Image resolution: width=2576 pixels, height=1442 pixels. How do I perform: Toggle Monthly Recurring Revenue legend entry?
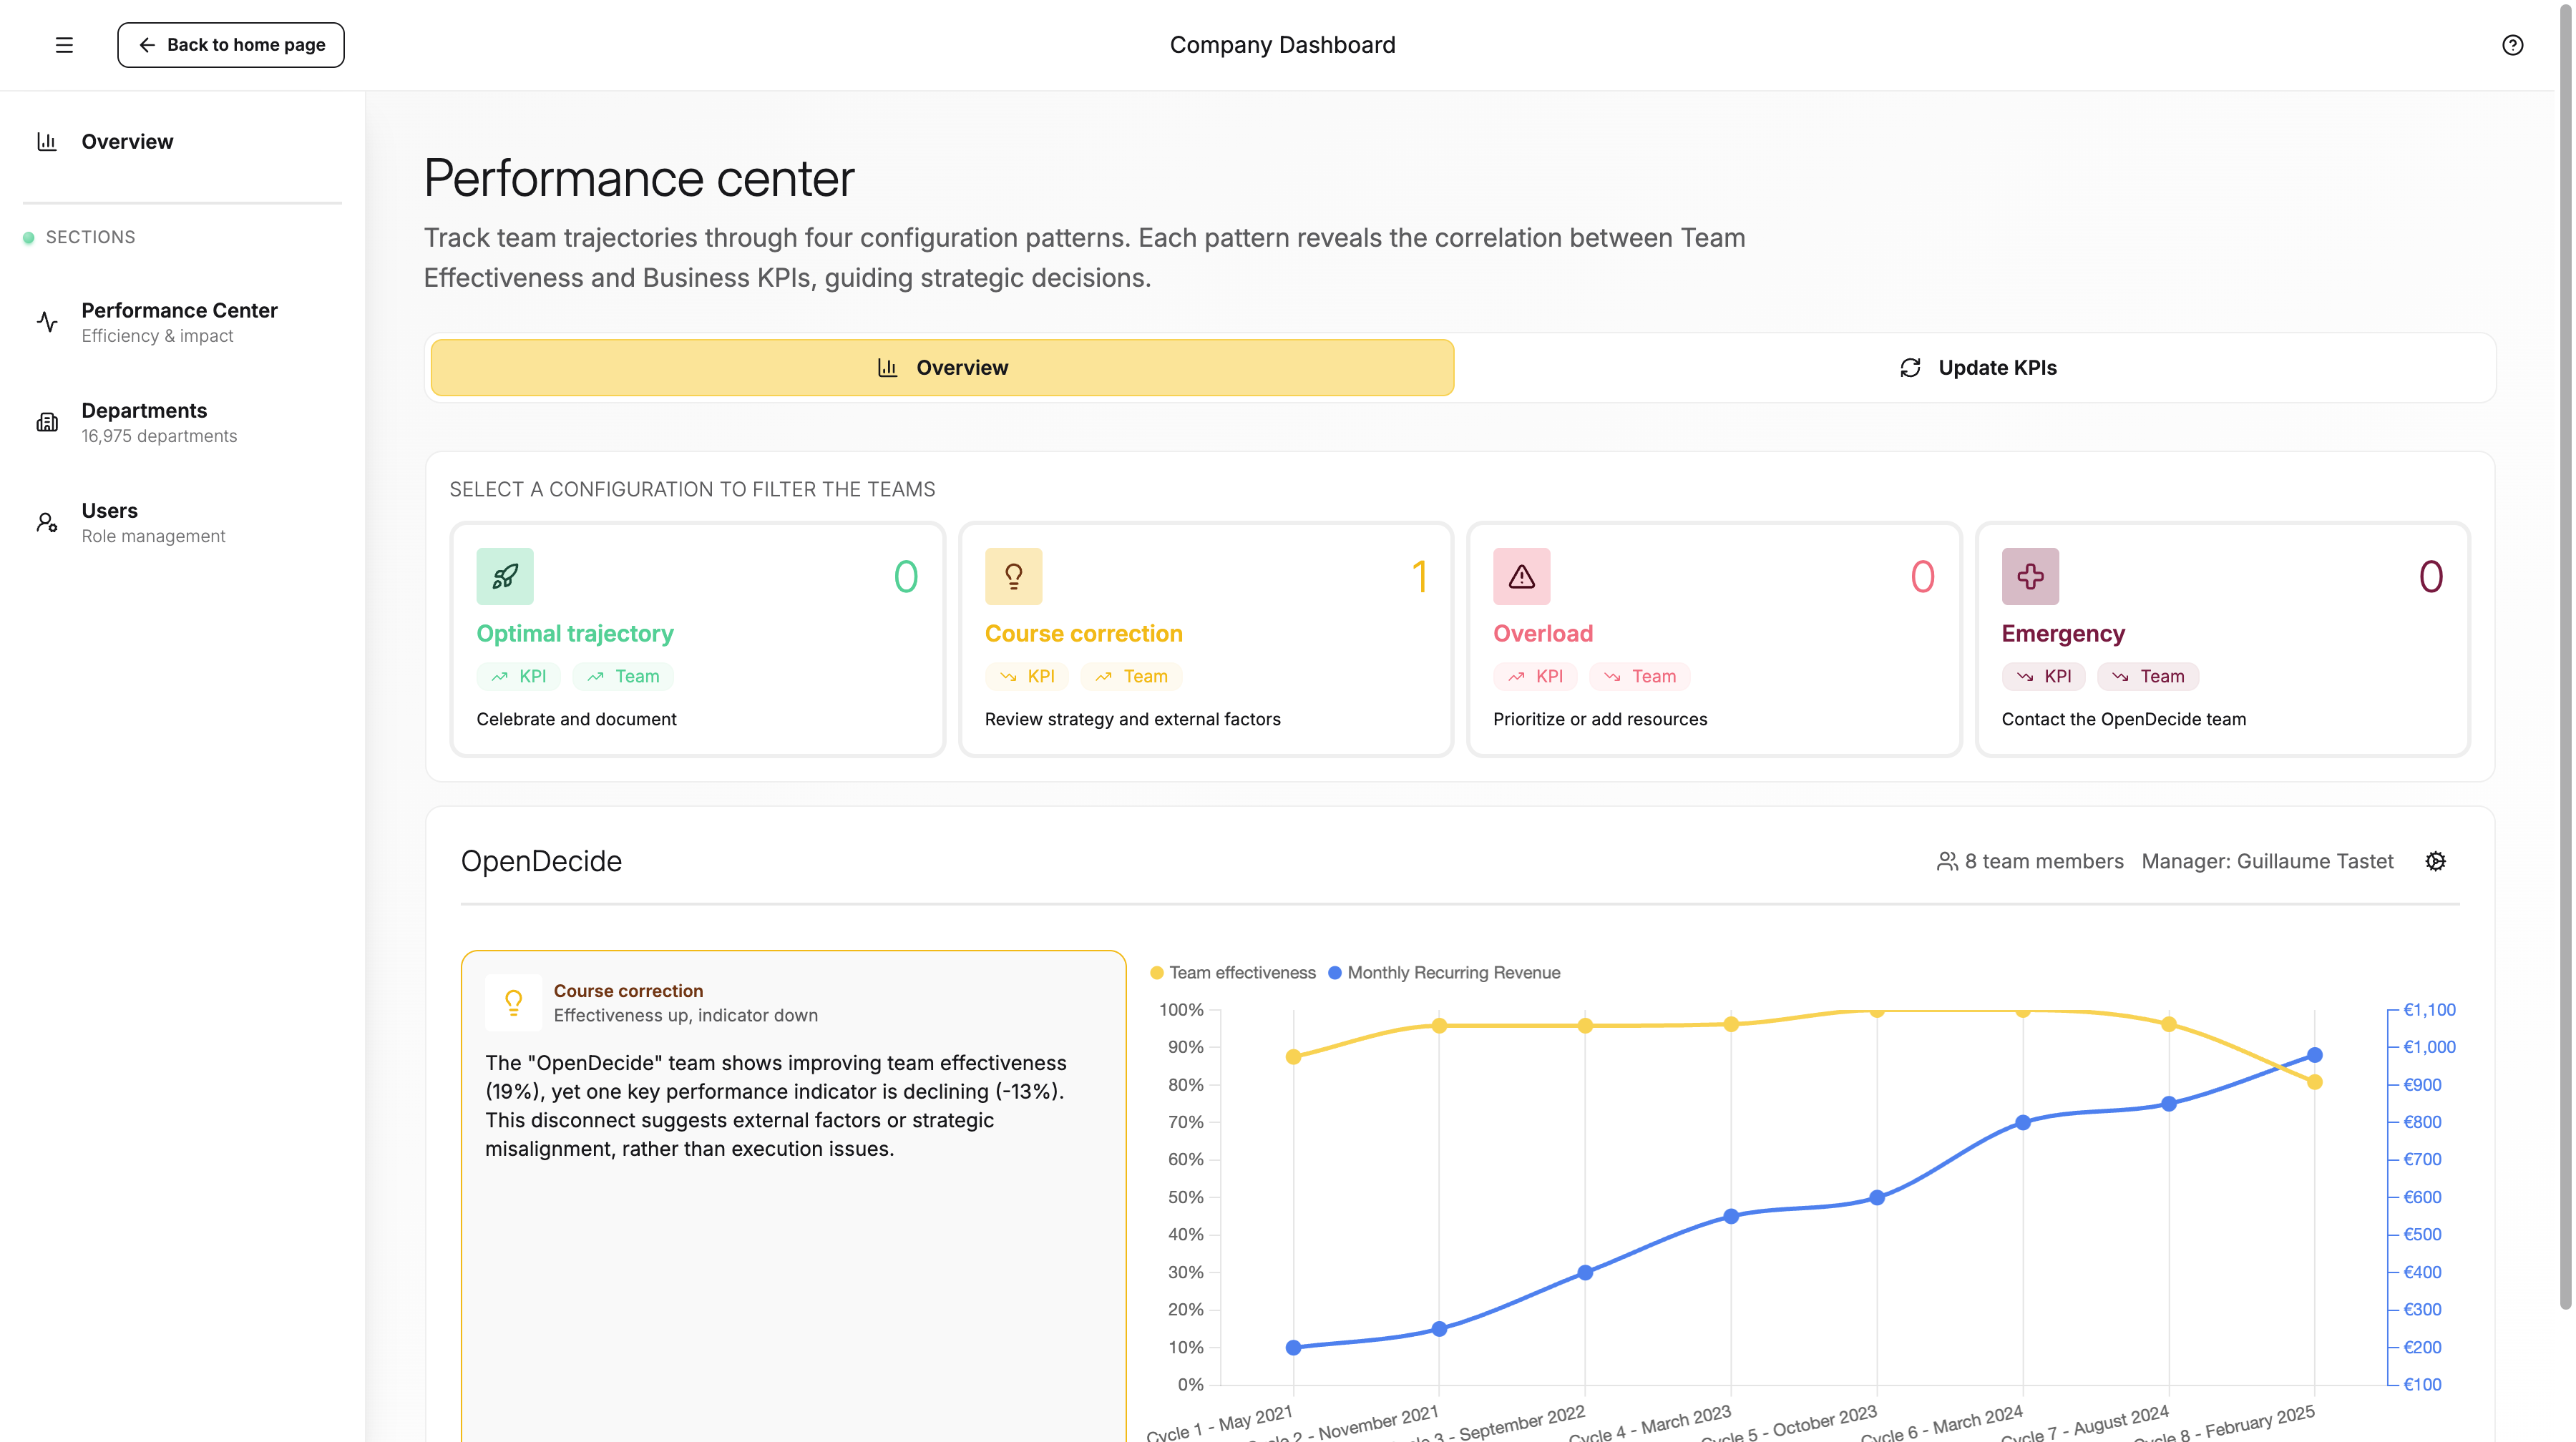pyautogui.click(x=1444, y=972)
